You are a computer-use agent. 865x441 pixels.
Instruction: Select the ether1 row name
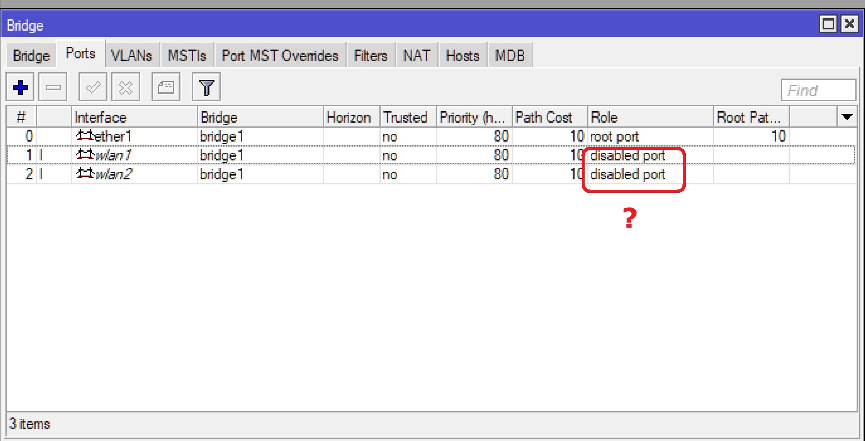[x=113, y=136]
